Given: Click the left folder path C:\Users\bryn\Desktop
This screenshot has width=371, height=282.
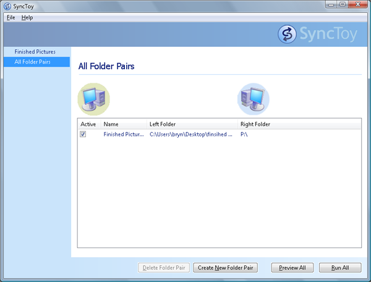Looking at the screenshot, I should pyautogui.click(x=190, y=134).
